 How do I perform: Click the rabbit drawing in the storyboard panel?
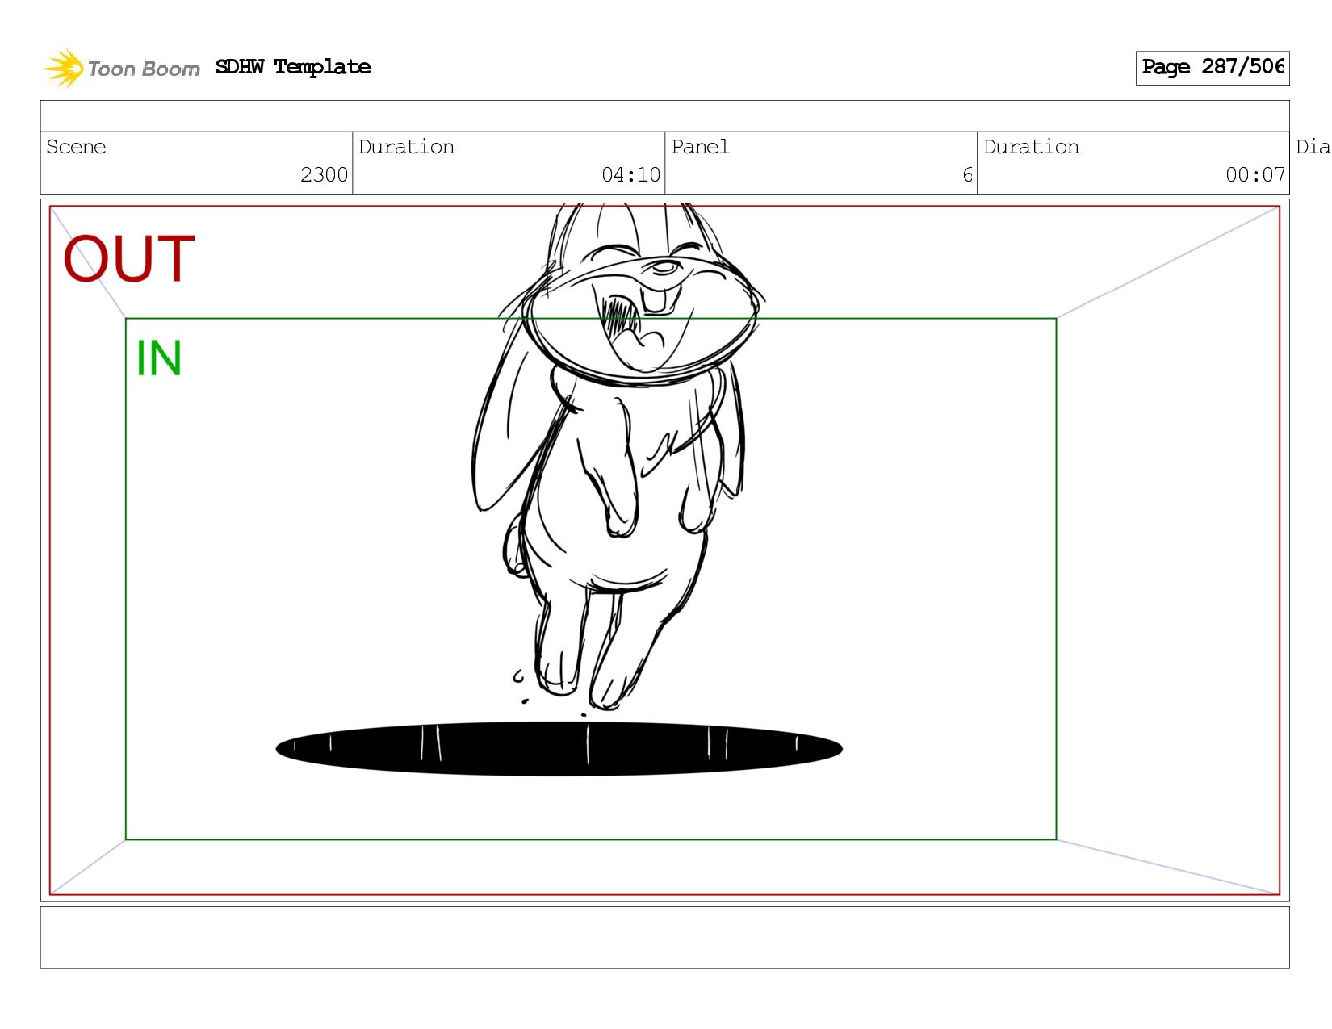pyautogui.click(x=618, y=456)
